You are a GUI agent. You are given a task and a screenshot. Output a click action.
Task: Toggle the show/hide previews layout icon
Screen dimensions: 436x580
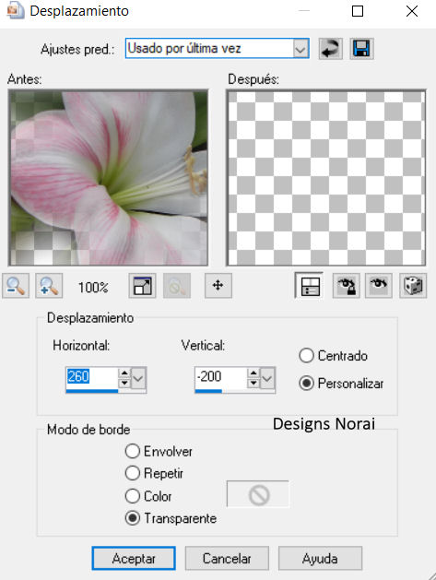pos(309,286)
